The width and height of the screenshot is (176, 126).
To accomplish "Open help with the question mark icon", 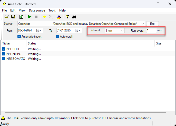I will click(x=67, y=17).
